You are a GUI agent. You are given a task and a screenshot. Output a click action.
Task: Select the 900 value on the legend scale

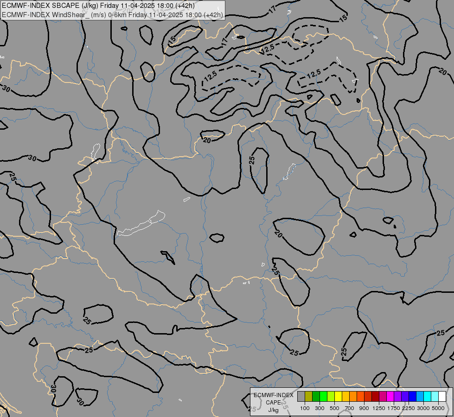364,408
